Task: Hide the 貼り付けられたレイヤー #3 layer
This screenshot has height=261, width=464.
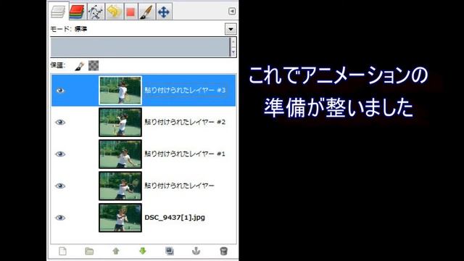Action: [60, 91]
